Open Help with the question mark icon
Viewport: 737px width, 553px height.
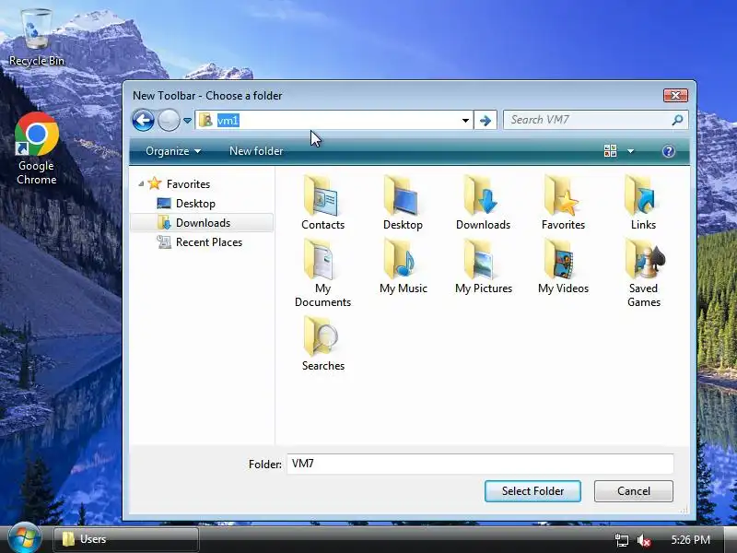click(669, 151)
